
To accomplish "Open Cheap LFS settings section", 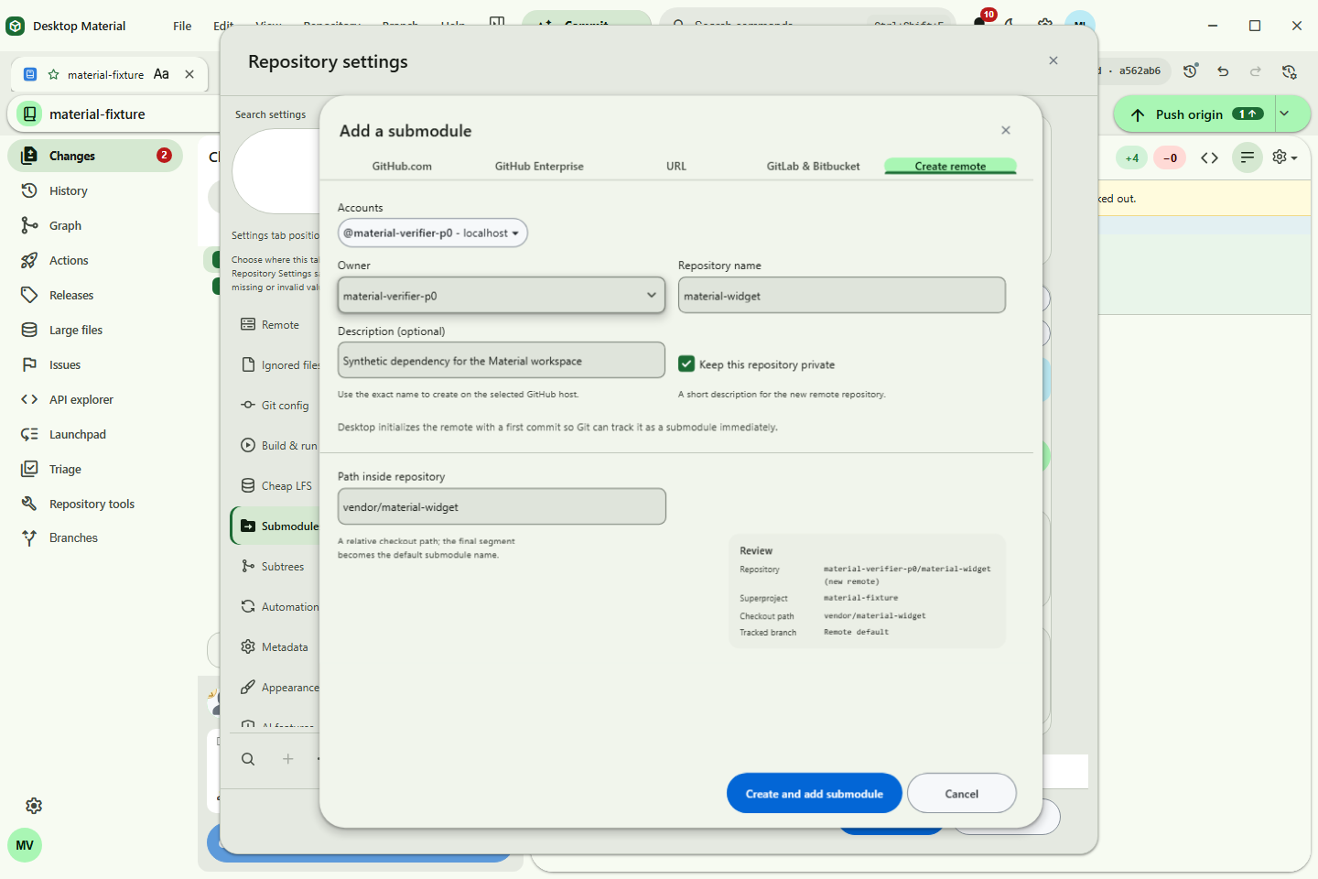I will click(275, 486).
